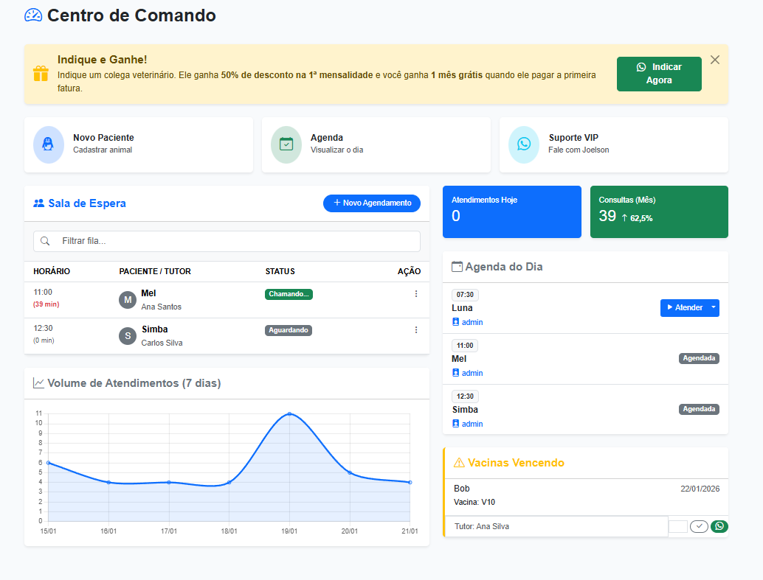Click the green calendar icon on the Agenda card
The image size is (763, 580).
pyautogui.click(x=286, y=144)
